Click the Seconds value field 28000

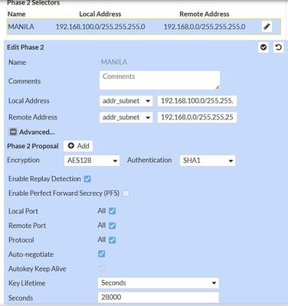click(x=159, y=298)
